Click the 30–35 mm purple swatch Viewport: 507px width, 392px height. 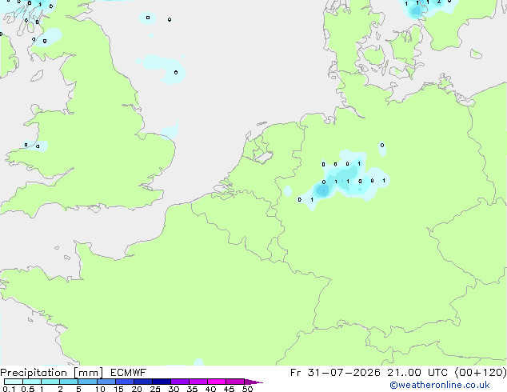click(x=180, y=382)
